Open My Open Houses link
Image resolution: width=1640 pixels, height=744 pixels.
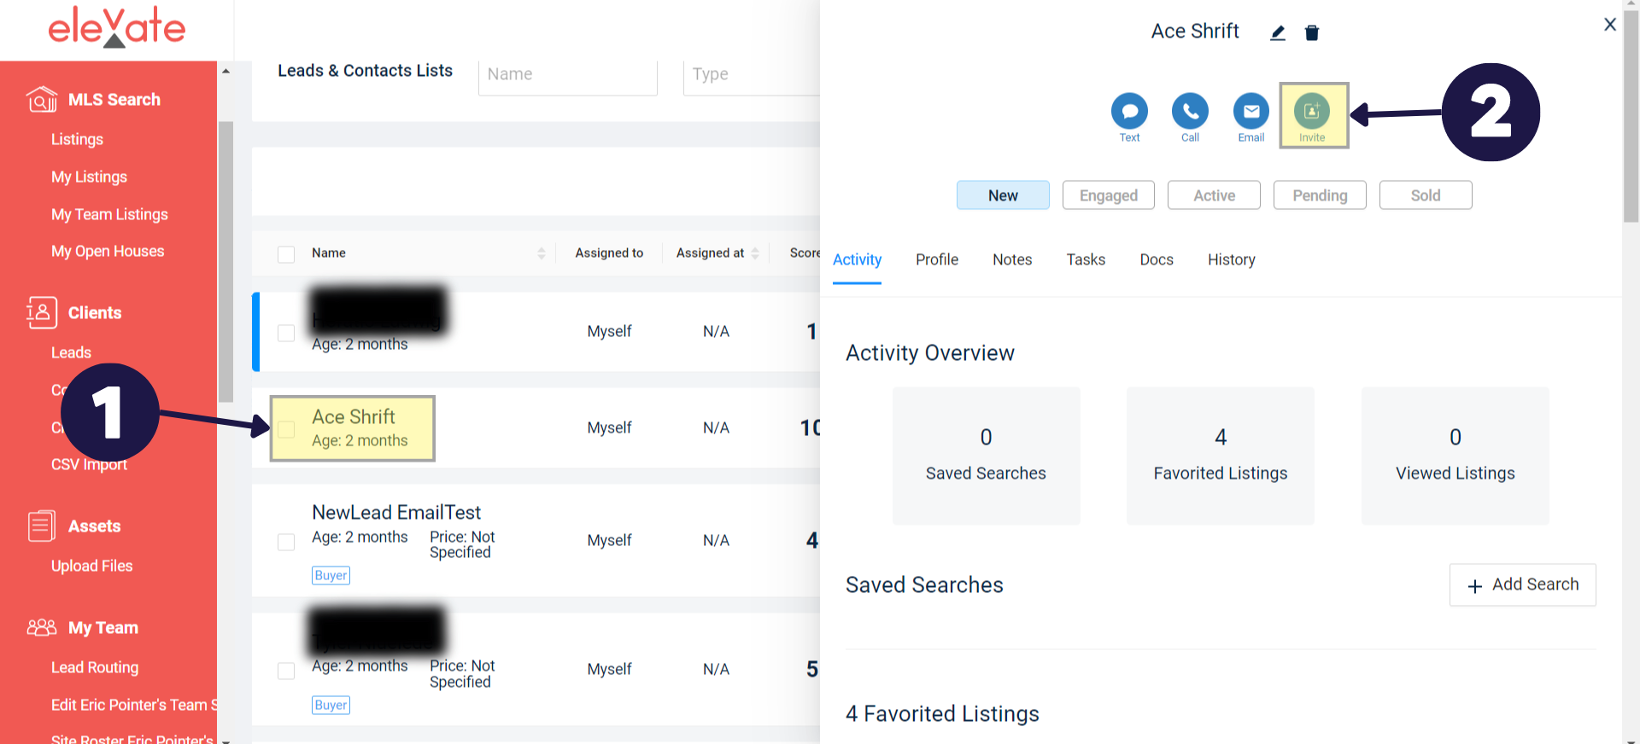(108, 251)
